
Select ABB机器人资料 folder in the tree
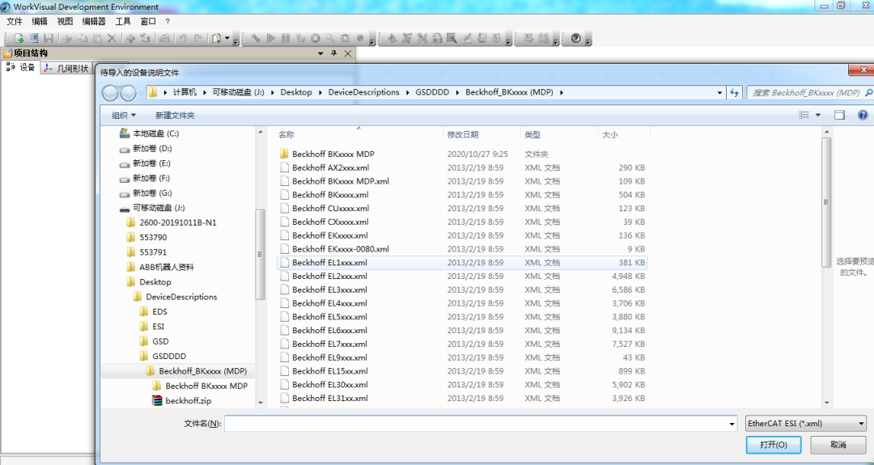160,268
